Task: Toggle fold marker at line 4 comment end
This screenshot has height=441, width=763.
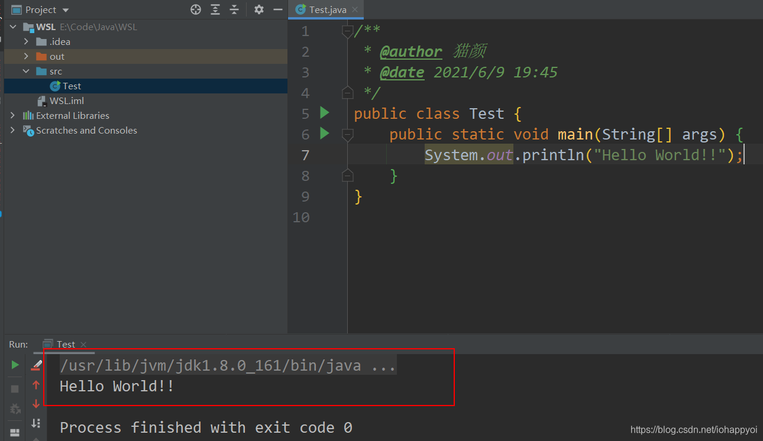Action: pyautogui.click(x=348, y=93)
